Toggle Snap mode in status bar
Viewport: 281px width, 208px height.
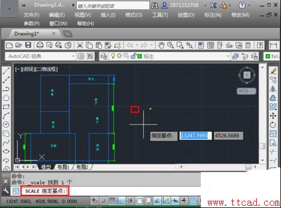point(103,201)
